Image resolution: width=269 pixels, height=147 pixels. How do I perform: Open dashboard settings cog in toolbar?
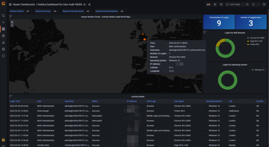221,4
